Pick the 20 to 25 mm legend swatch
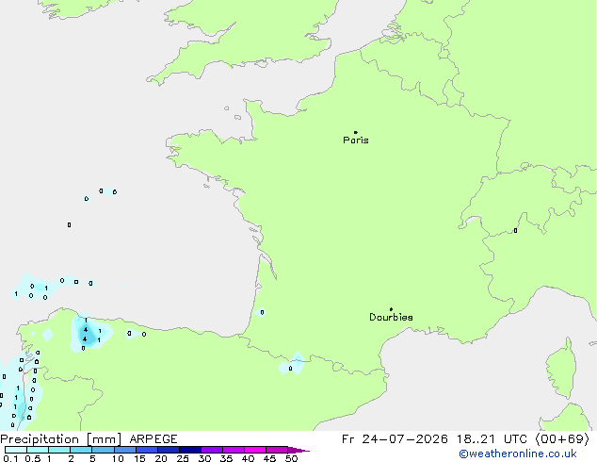Screen dimensions: 597x462 coord(169,450)
